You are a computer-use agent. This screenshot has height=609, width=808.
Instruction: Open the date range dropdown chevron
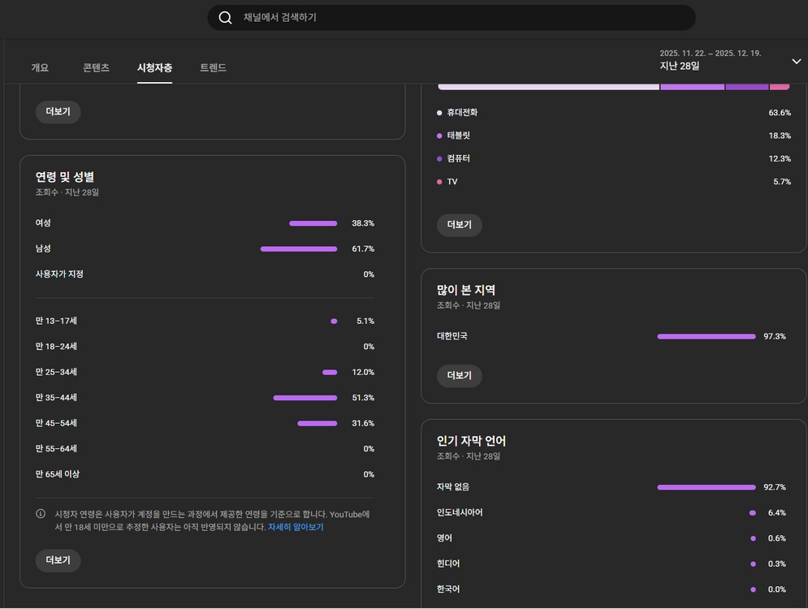pos(796,62)
